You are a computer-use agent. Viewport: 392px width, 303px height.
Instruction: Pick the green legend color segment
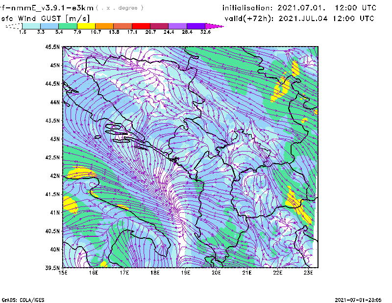pos(68,26)
